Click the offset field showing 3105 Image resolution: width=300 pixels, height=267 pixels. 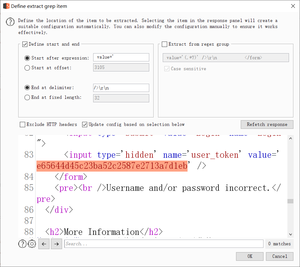coord(121,67)
